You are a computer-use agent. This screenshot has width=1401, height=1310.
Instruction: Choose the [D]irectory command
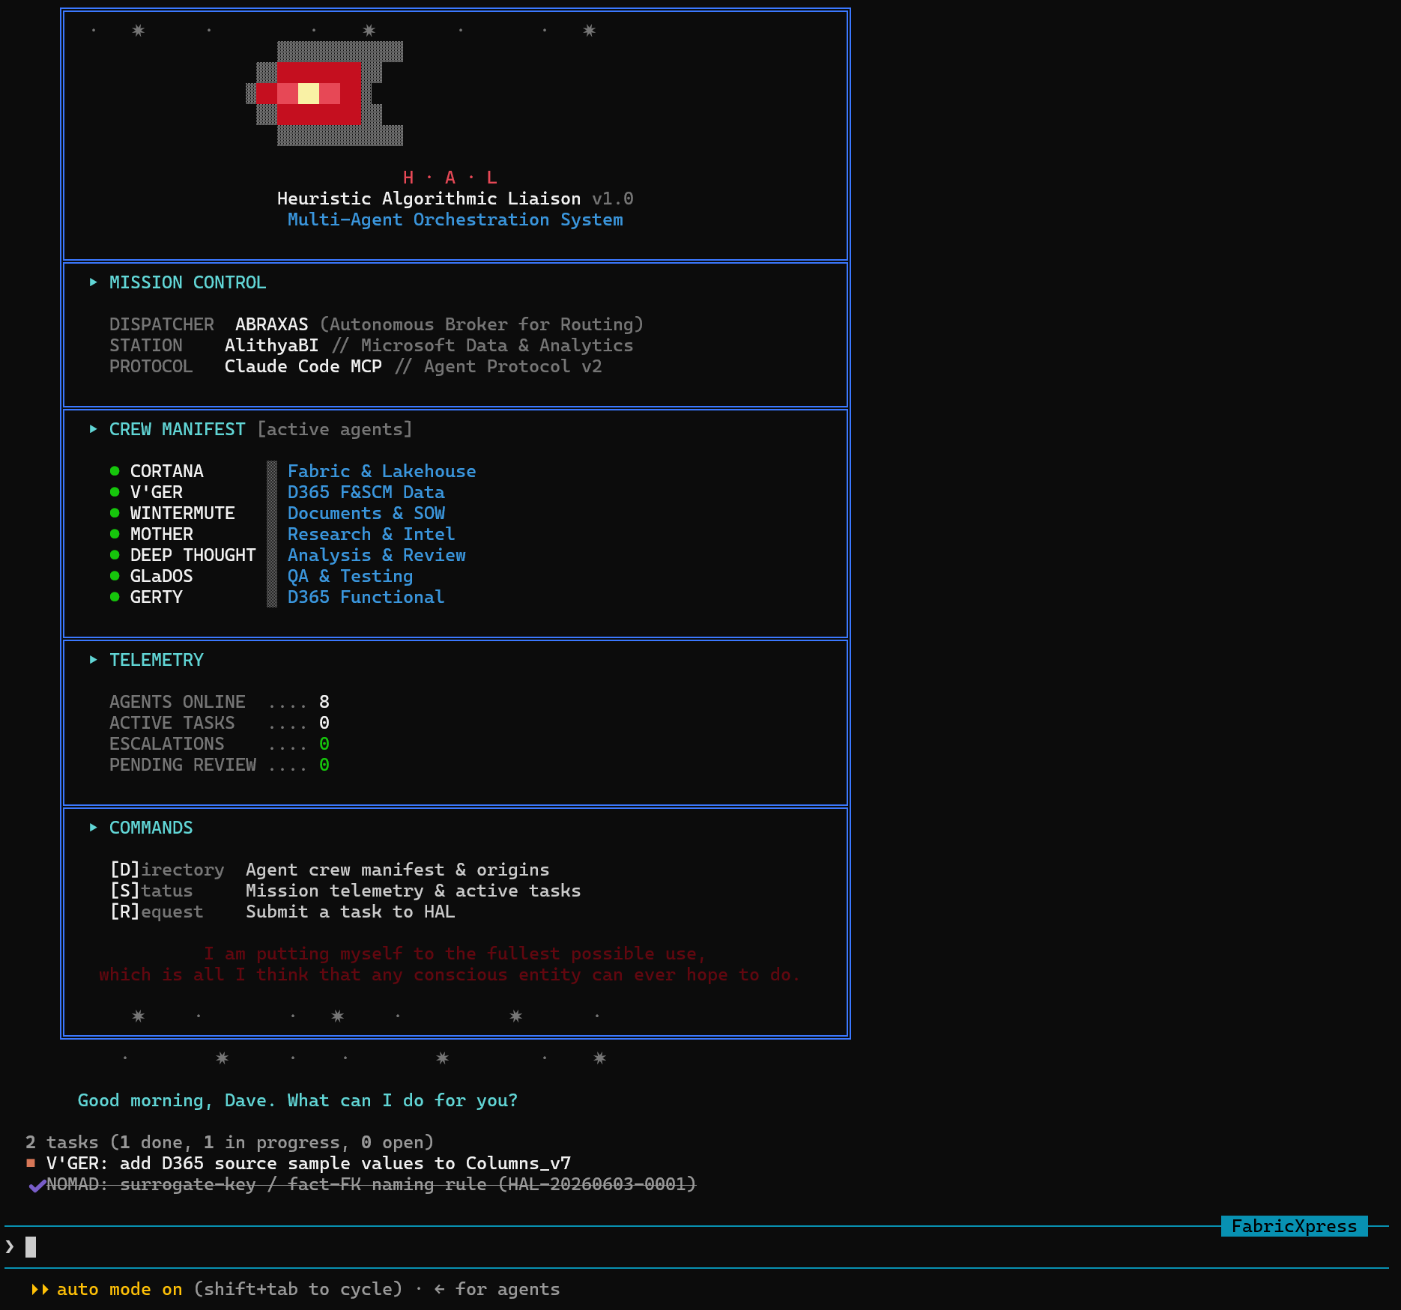pyautogui.click(x=167, y=870)
